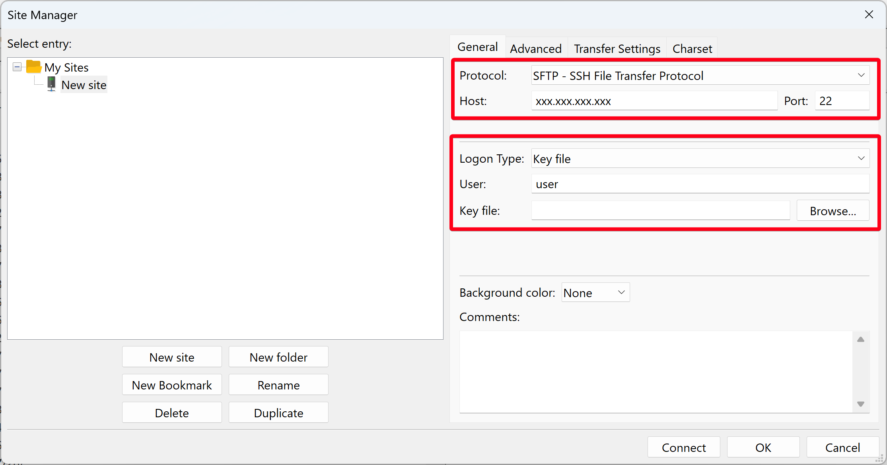The width and height of the screenshot is (887, 465).
Task: Switch to the Transfer Settings tab
Action: pyautogui.click(x=617, y=49)
